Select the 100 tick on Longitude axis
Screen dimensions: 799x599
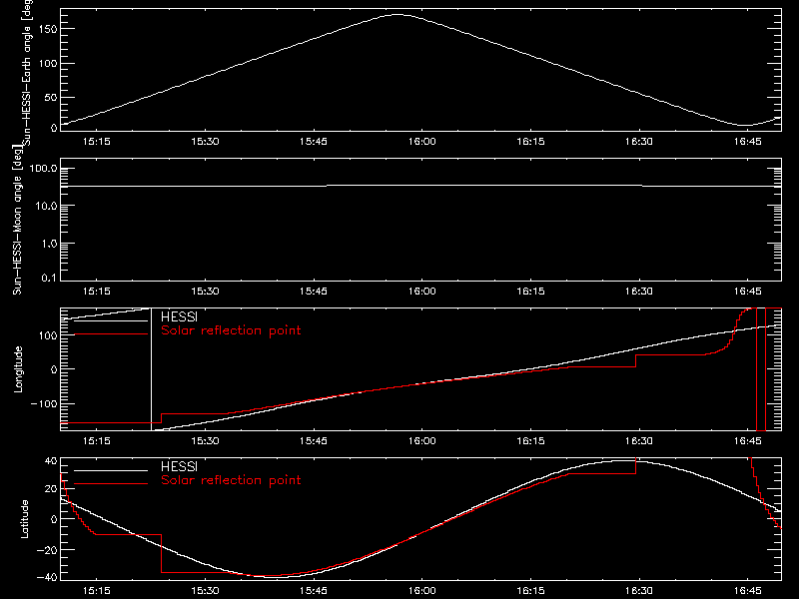[48, 335]
